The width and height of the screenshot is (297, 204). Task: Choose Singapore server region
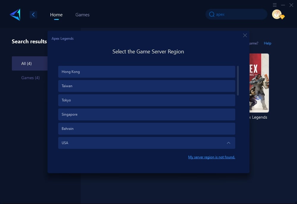coord(147,114)
